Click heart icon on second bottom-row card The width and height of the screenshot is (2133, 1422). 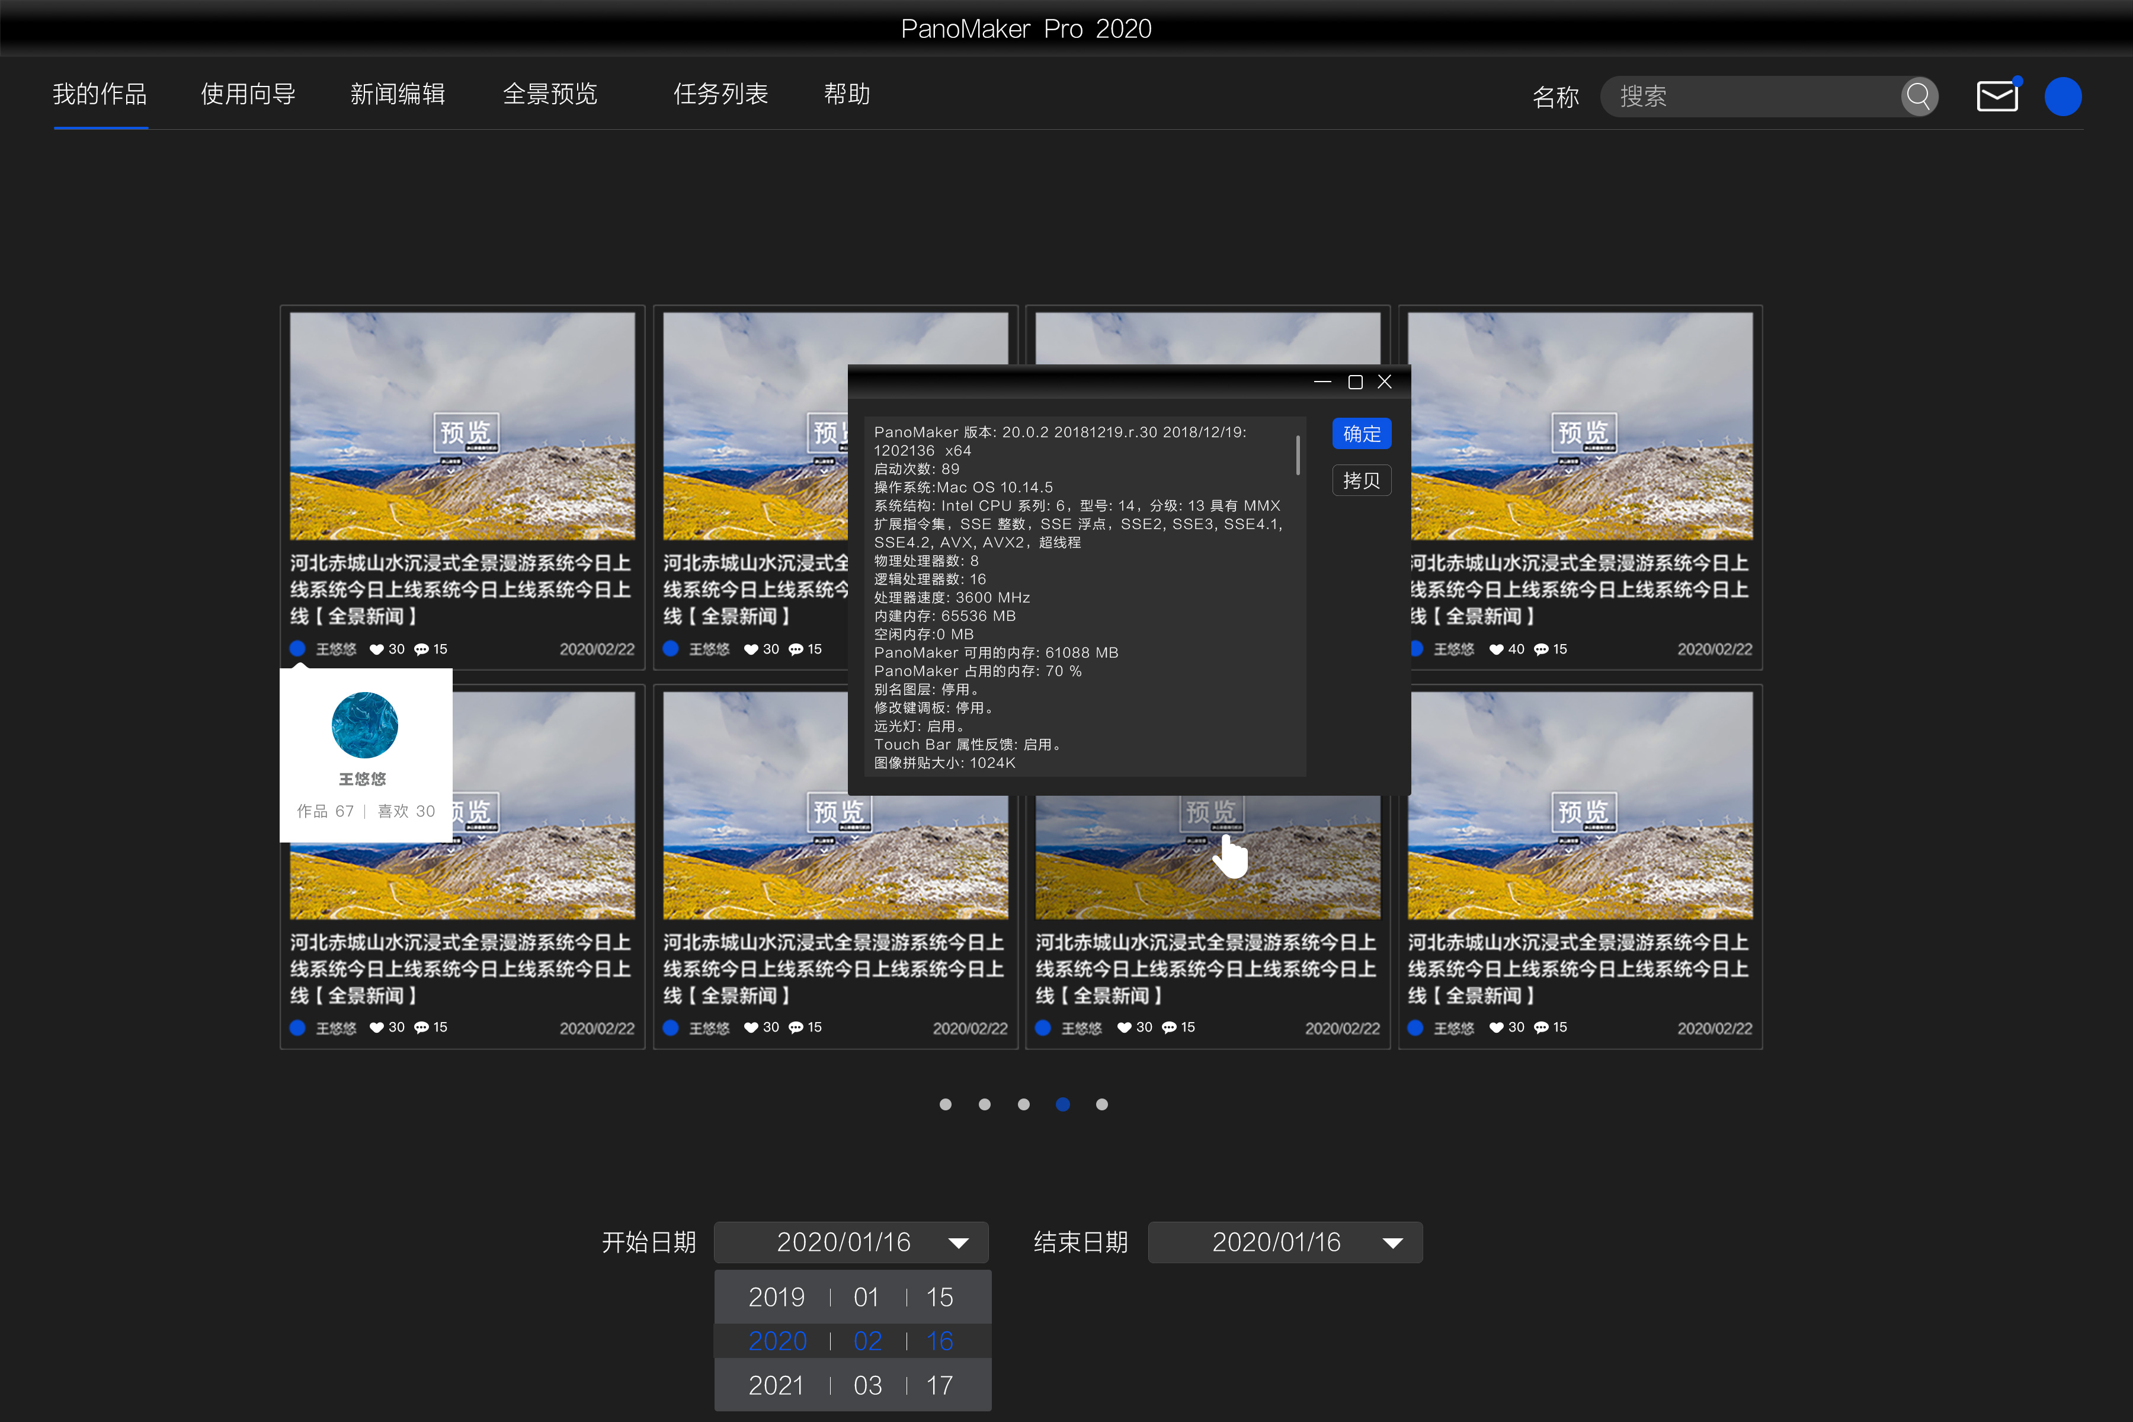point(751,1027)
